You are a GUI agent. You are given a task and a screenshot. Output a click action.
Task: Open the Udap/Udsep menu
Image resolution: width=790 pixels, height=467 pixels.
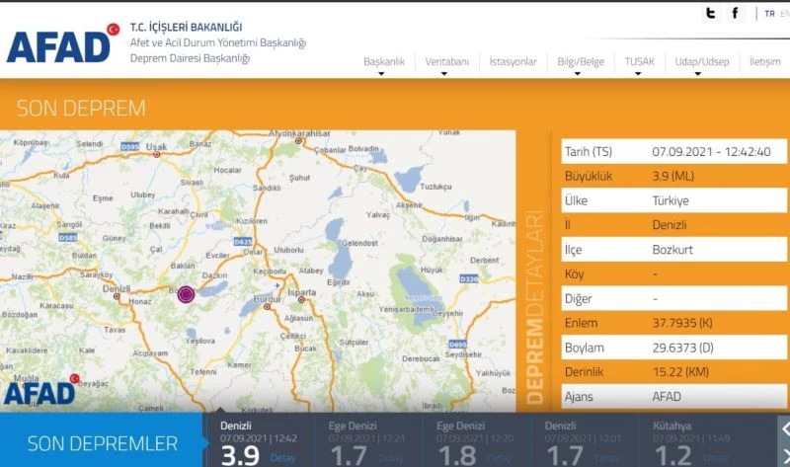click(701, 62)
